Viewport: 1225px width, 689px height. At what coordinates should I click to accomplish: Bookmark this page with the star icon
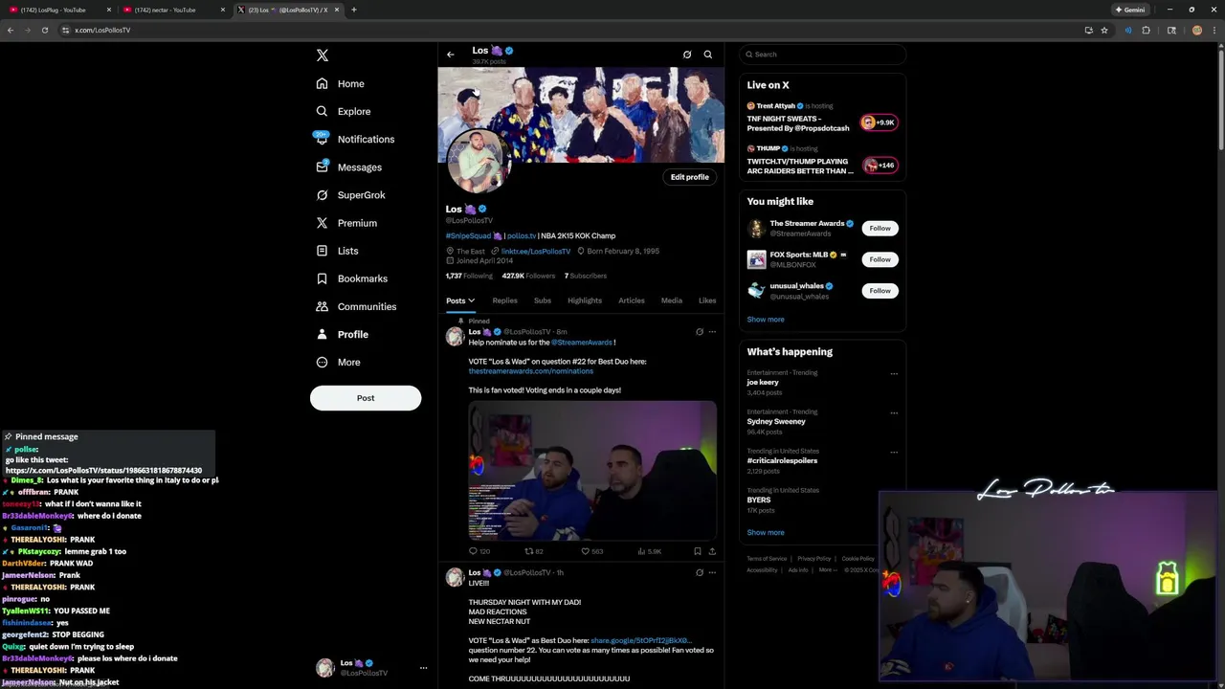[x=1104, y=30]
